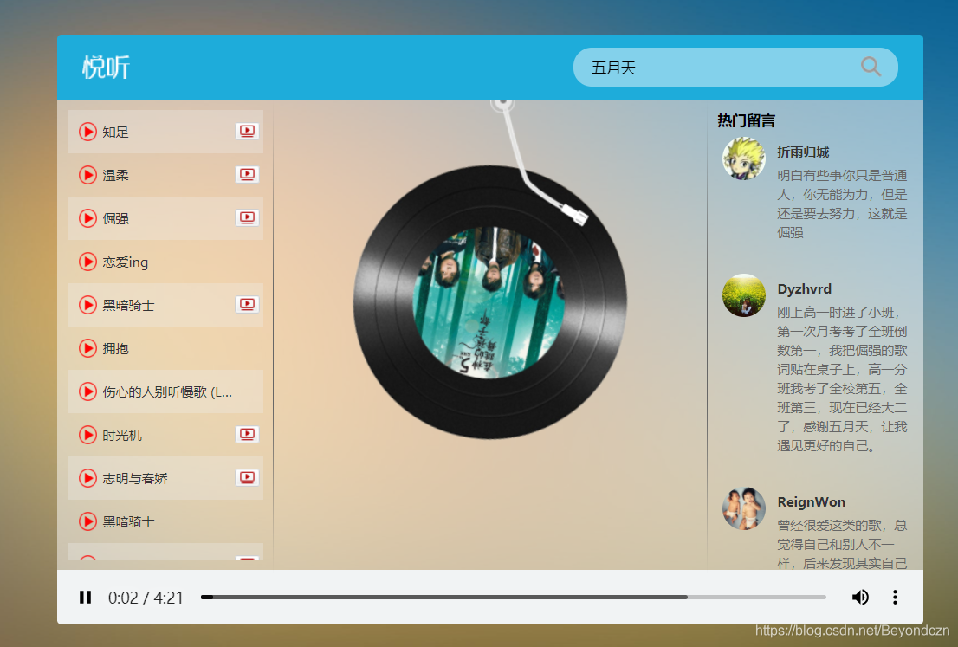Pause the audio playback

pos(86,598)
